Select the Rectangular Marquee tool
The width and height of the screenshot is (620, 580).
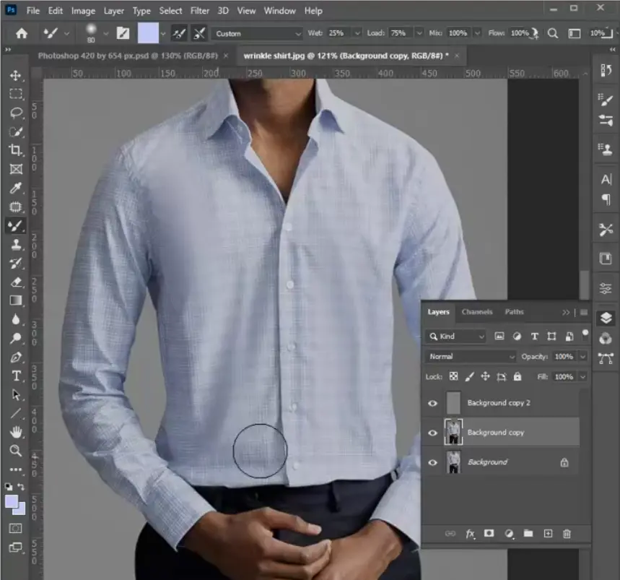click(x=16, y=94)
